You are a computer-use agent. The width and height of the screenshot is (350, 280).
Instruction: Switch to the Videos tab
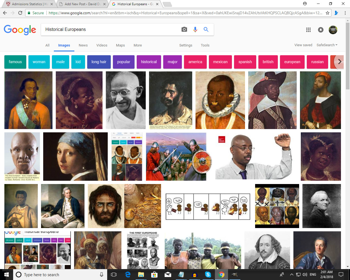[102, 45]
